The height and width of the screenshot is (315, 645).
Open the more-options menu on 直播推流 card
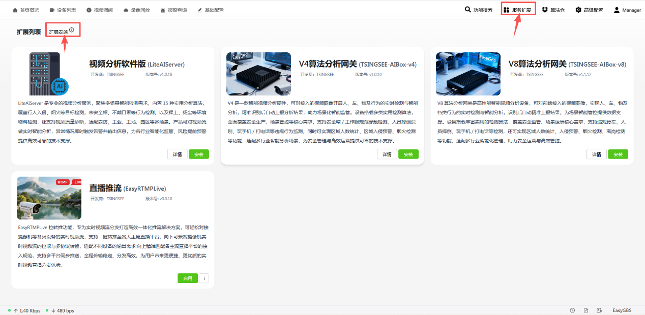coord(204,278)
